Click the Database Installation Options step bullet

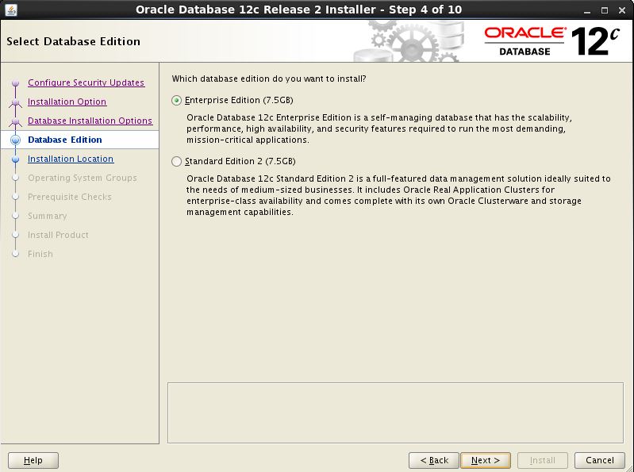click(x=15, y=121)
